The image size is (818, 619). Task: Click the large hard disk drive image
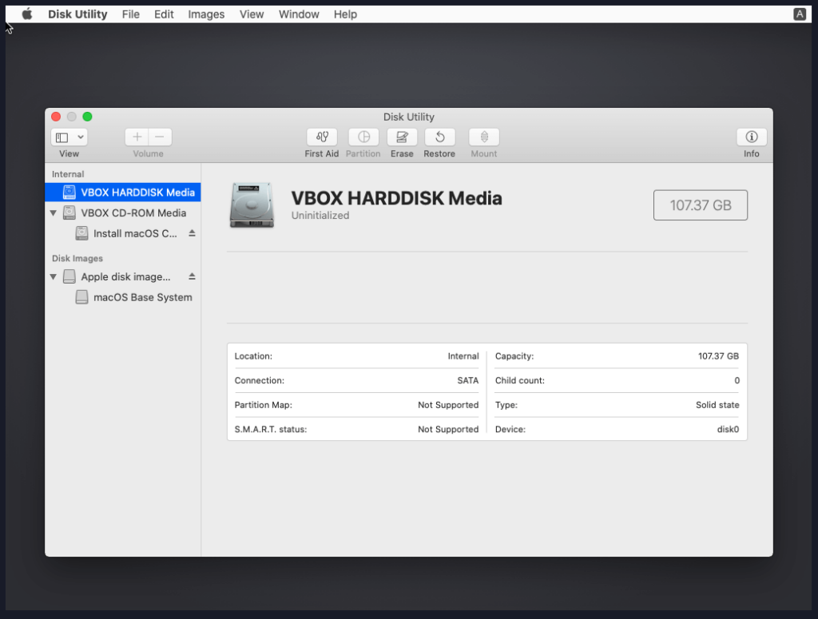[x=252, y=205]
